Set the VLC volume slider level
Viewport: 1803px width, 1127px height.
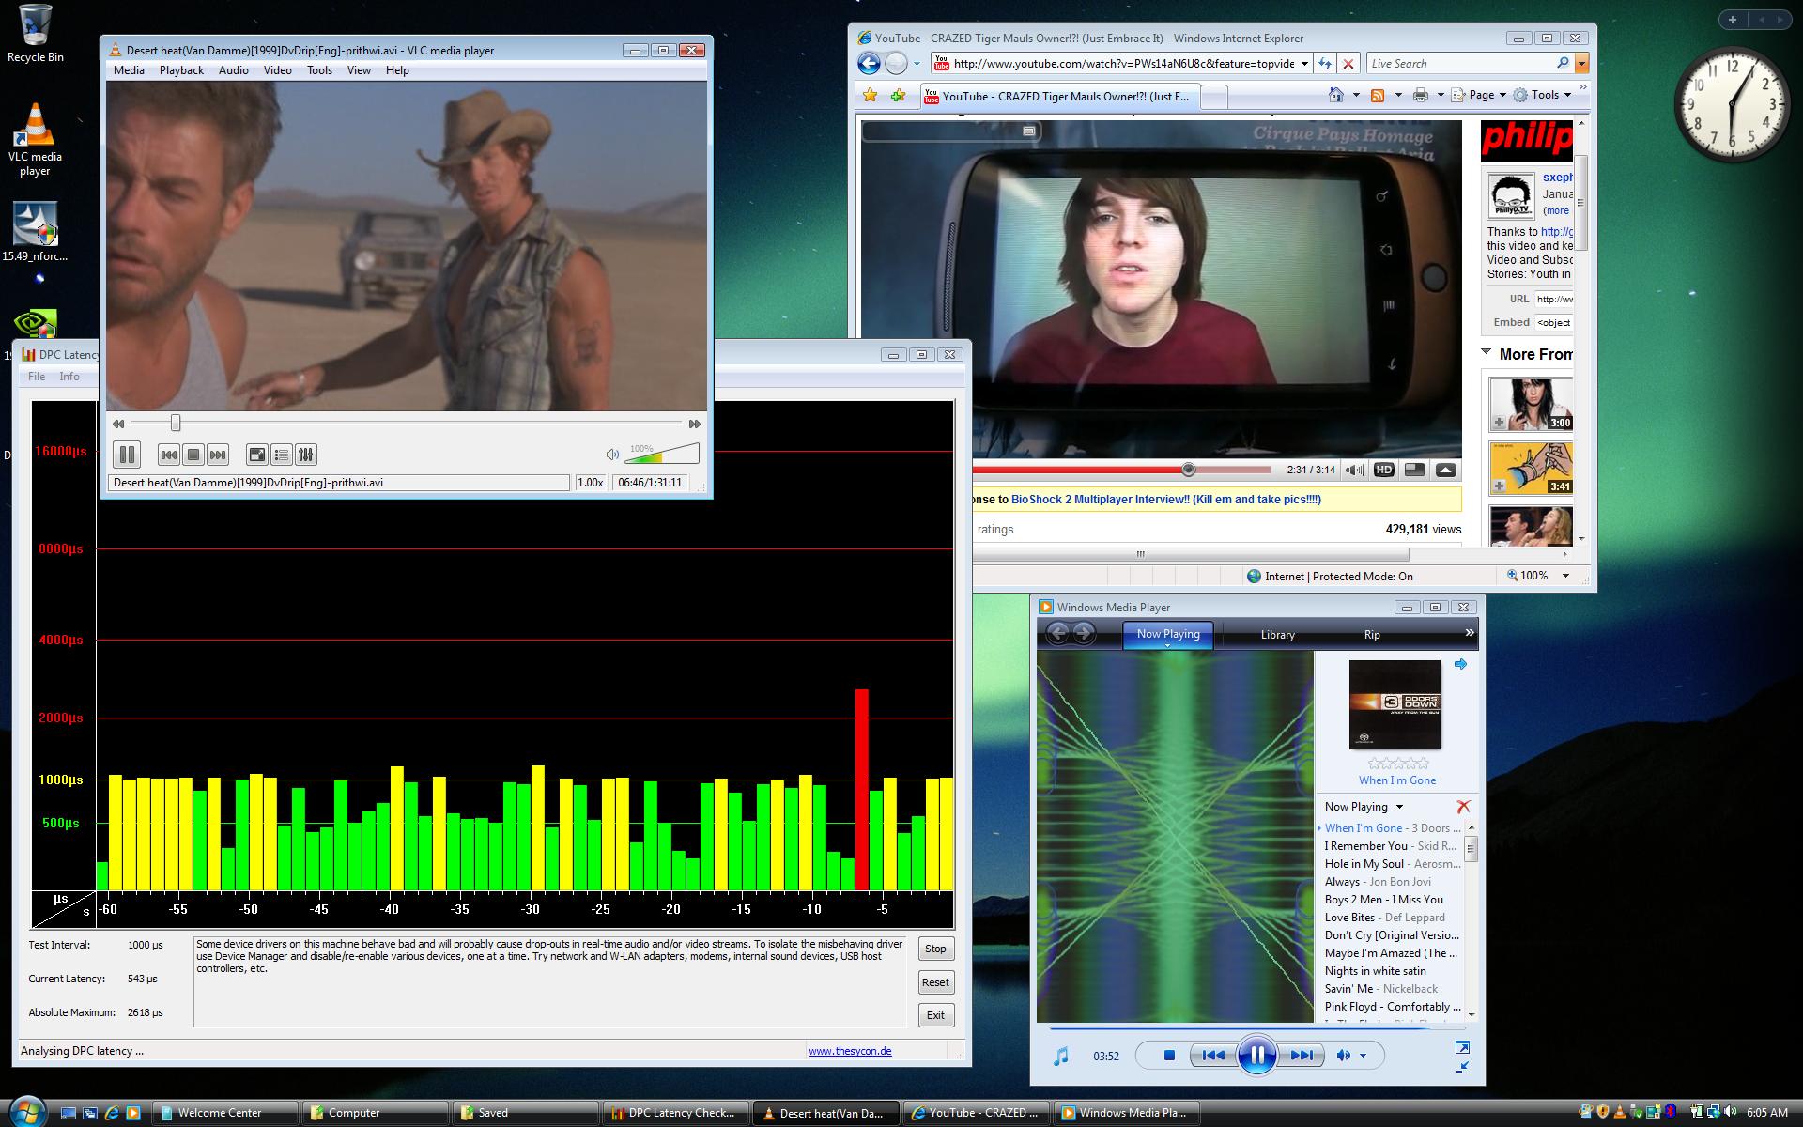[662, 455]
